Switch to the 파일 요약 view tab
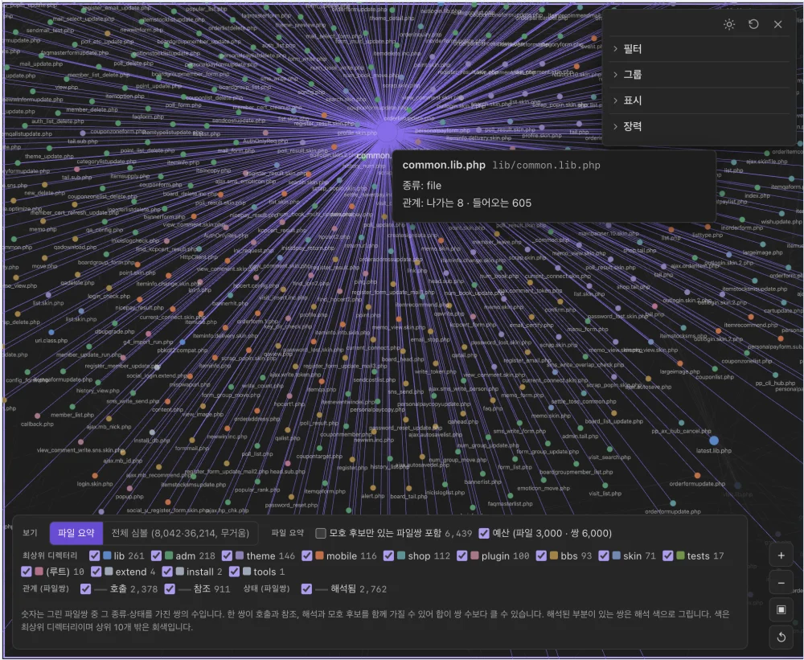 pos(76,533)
